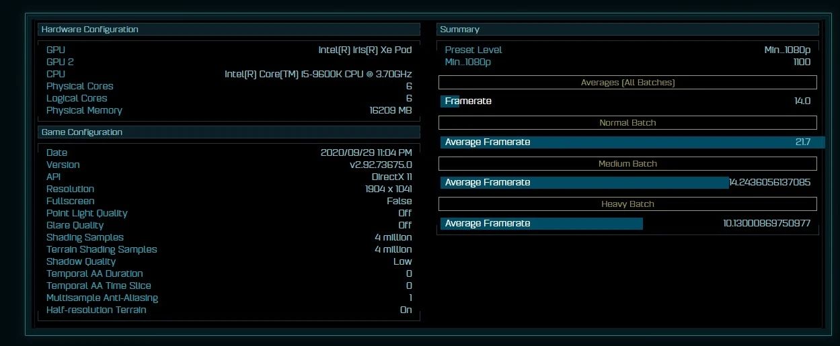Click the Temporal AA Duration label
The height and width of the screenshot is (346, 840).
pyautogui.click(x=94, y=273)
